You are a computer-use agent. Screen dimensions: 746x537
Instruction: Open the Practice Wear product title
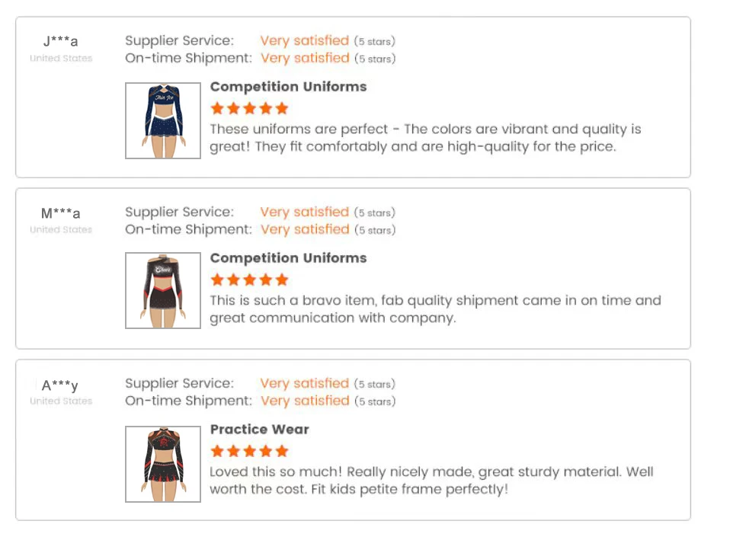pyautogui.click(x=259, y=430)
